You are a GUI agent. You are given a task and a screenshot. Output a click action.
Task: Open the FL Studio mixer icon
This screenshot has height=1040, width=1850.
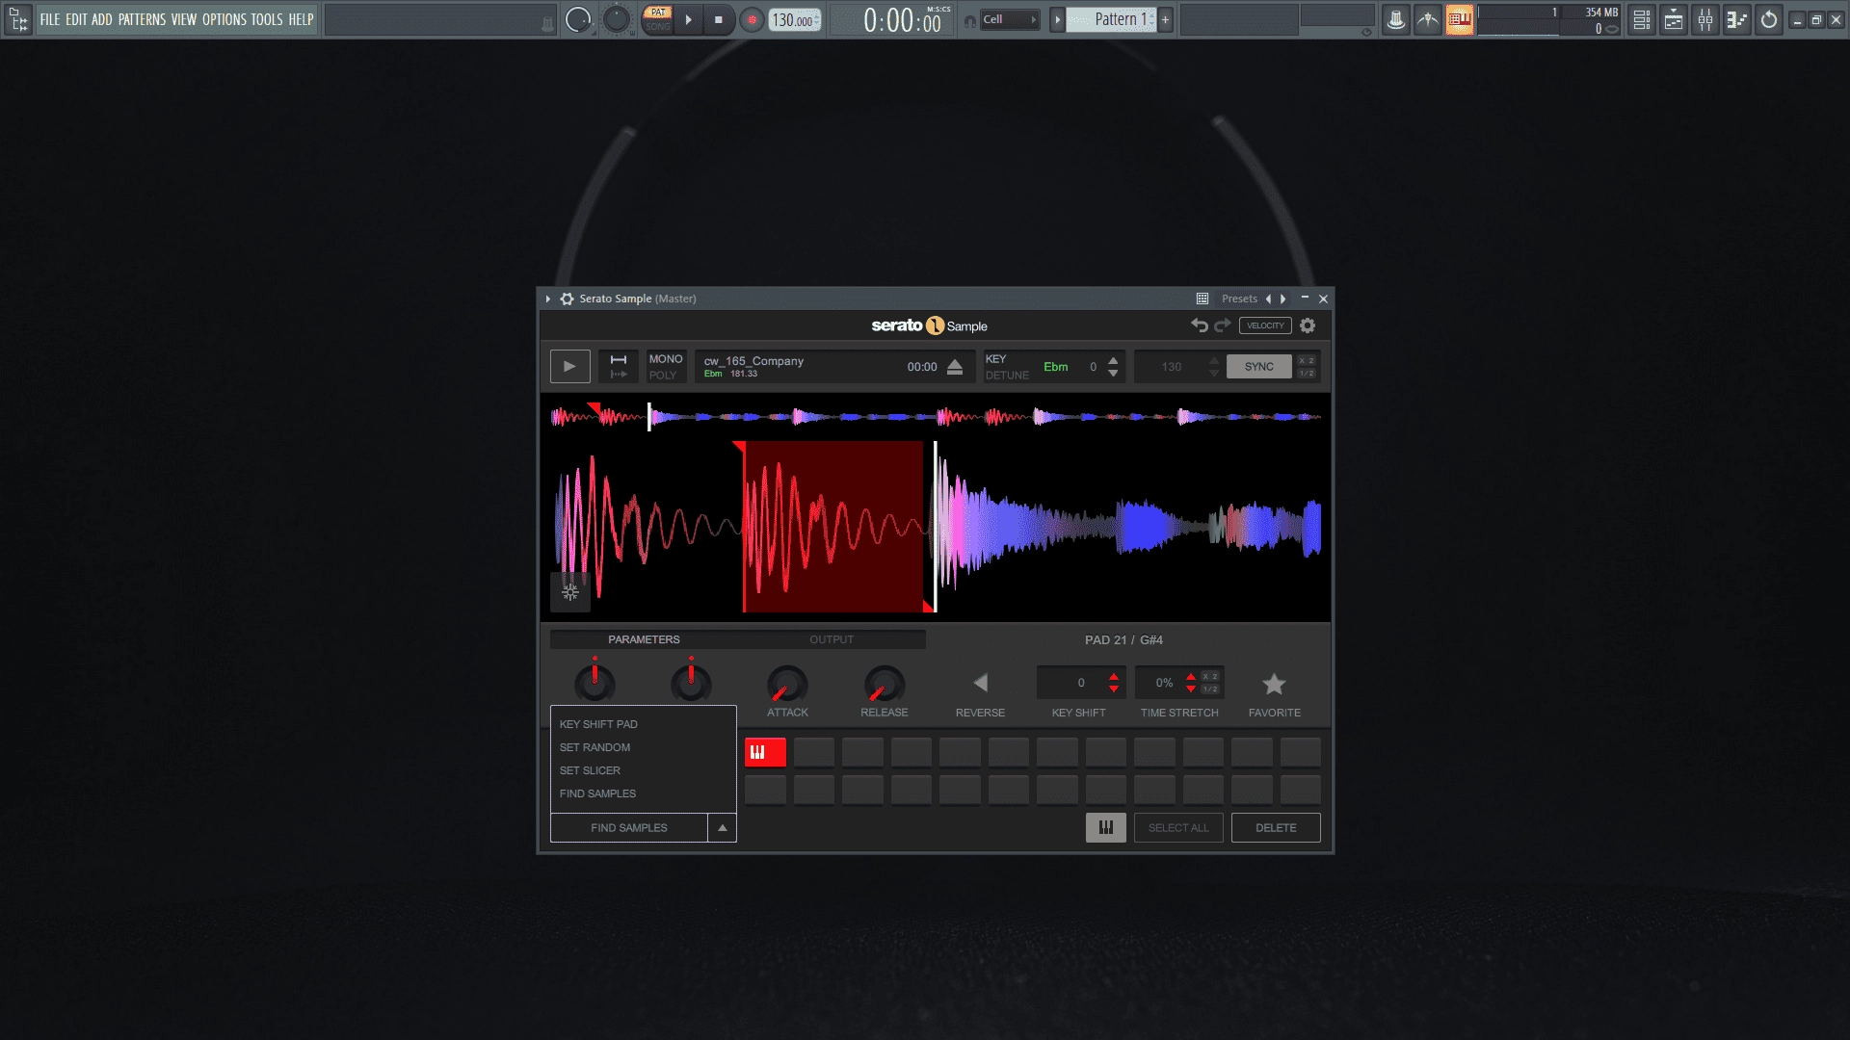coord(1705,19)
